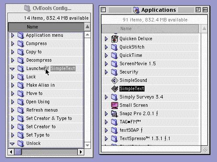
Task: Select the Move to folder icon
Action: (21, 94)
